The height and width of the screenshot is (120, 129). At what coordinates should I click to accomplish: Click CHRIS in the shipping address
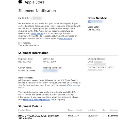[x=90, y=62]
